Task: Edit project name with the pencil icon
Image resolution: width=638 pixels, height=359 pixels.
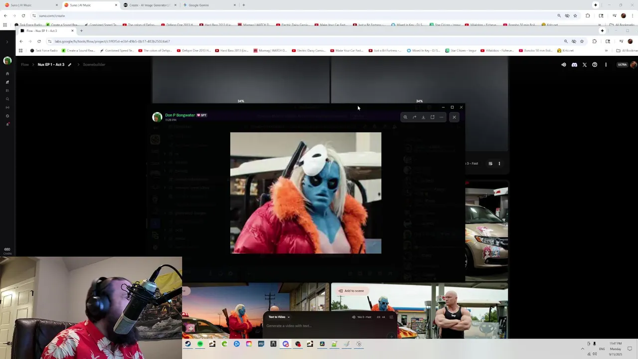Action: tap(70, 64)
